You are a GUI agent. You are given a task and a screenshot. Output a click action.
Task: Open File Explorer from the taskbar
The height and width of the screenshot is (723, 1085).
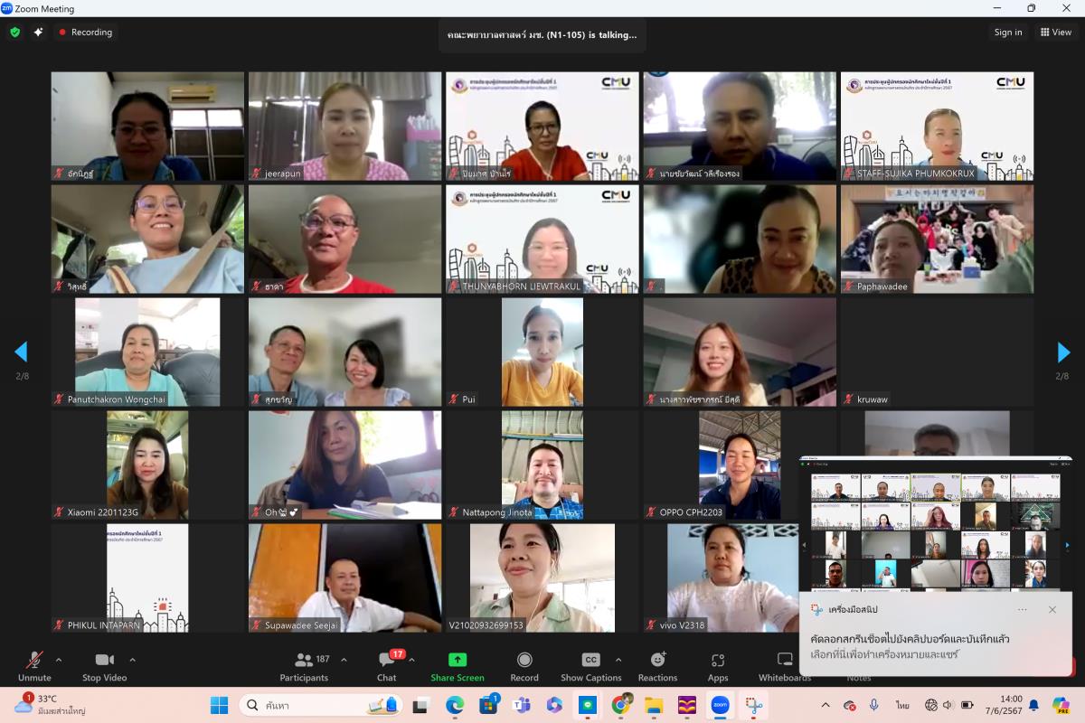(654, 705)
